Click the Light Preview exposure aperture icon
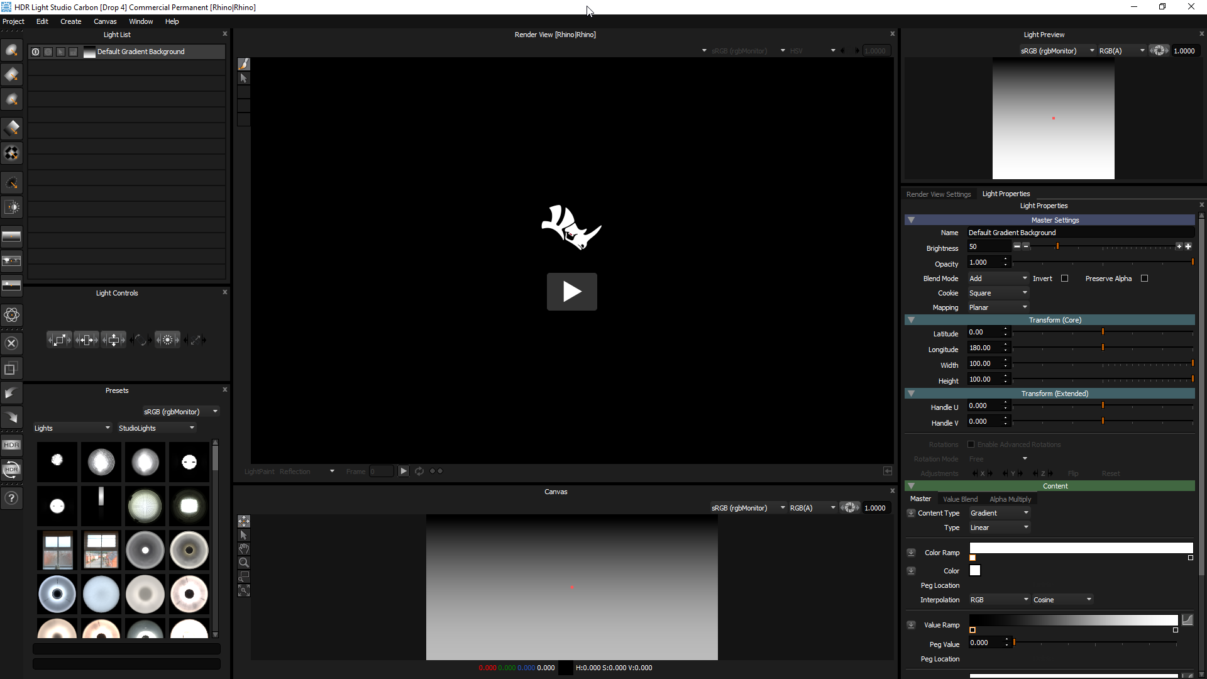This screenshot has width=1207, height=679. (1159, 50)
